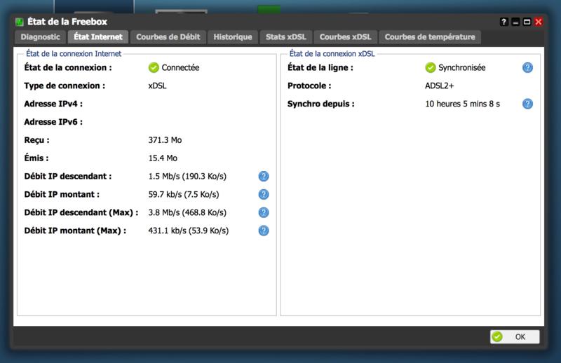This screenshot has width=561, height=363.
Task: Close the État de la Freebox window
Action: pos(538,22)
